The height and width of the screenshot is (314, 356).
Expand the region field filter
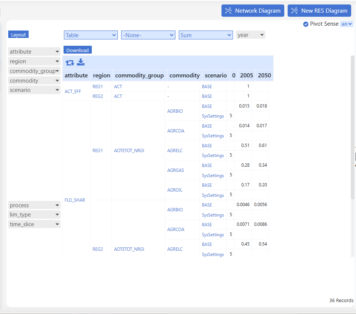point(34,61)
